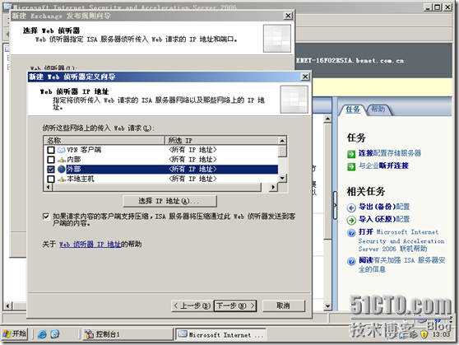This screenshot has height=345, width=459.
Task: Select the 外部 network row IP cell
Action: click(x=192, y=169)
